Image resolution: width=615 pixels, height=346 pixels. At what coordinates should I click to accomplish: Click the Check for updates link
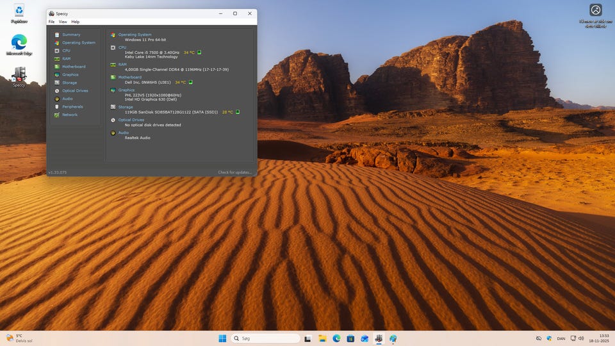pyautogui.click(x=234, y=172)
